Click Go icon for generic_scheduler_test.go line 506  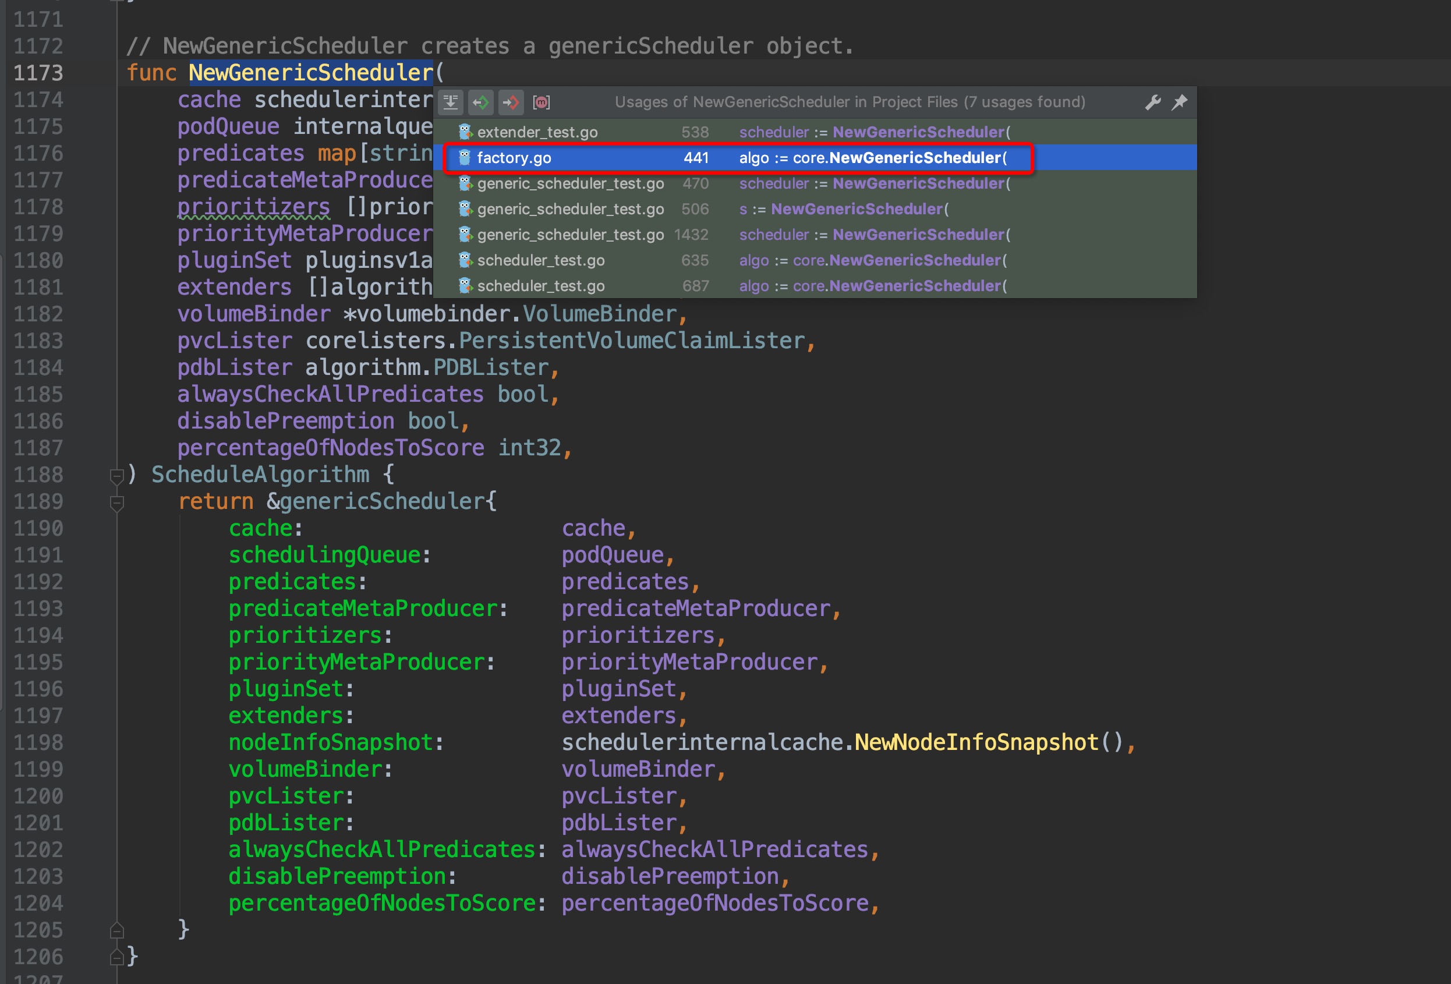click(465, 209)
